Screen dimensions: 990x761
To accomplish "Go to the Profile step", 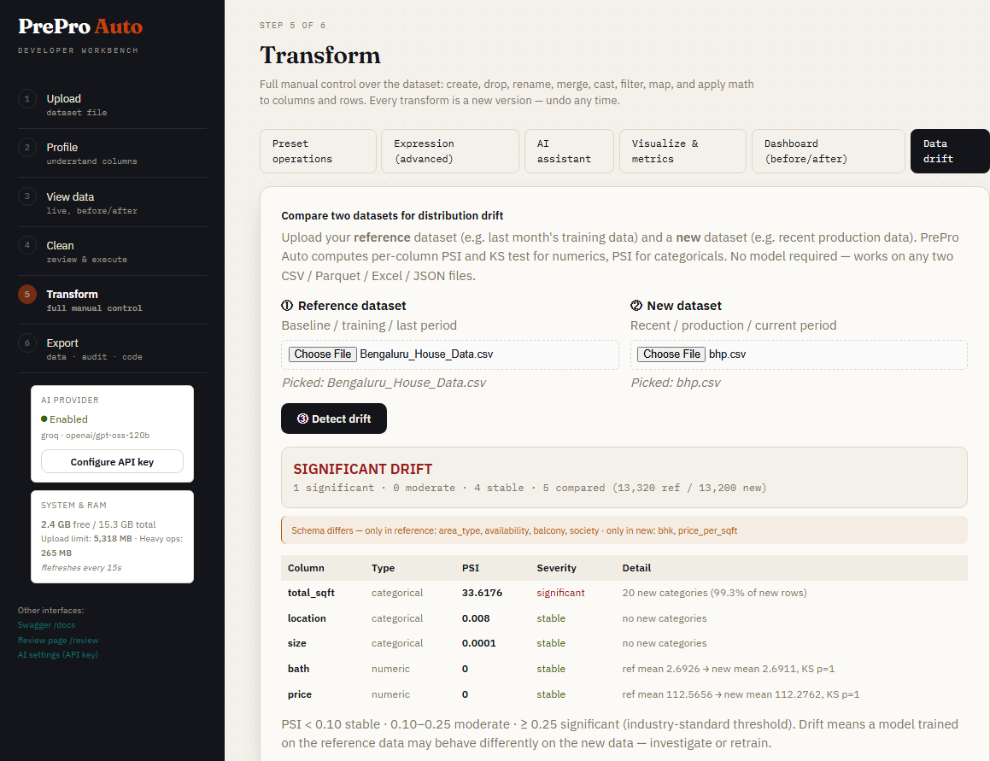I will (113, 153).
